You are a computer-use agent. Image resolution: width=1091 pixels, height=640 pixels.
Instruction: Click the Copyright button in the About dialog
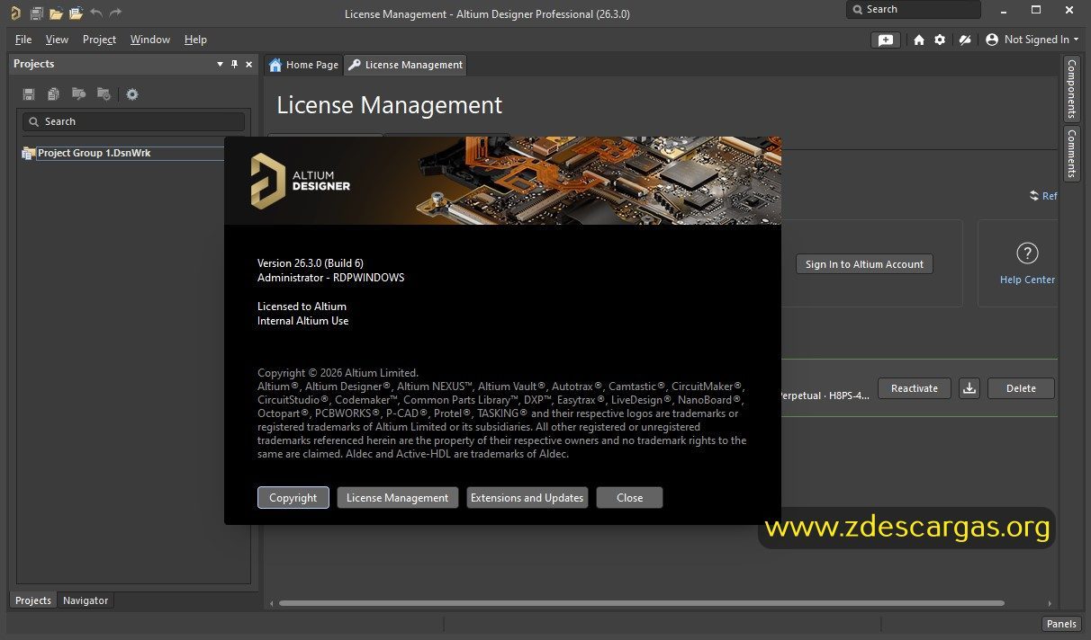point(293,498)
